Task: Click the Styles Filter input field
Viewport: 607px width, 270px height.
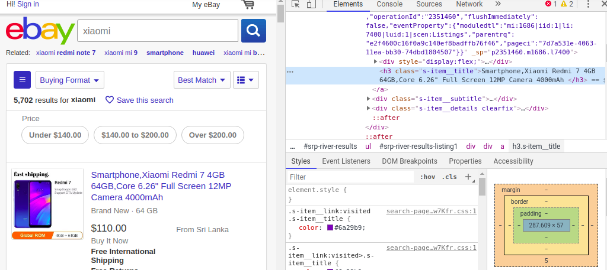Action: tap(351, 177)
